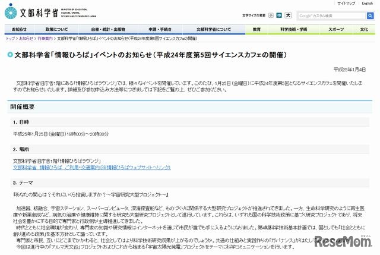Viewport: 380px width, 255px height.
Task: Focus the Google custom search field
Action: coord(331,16)
